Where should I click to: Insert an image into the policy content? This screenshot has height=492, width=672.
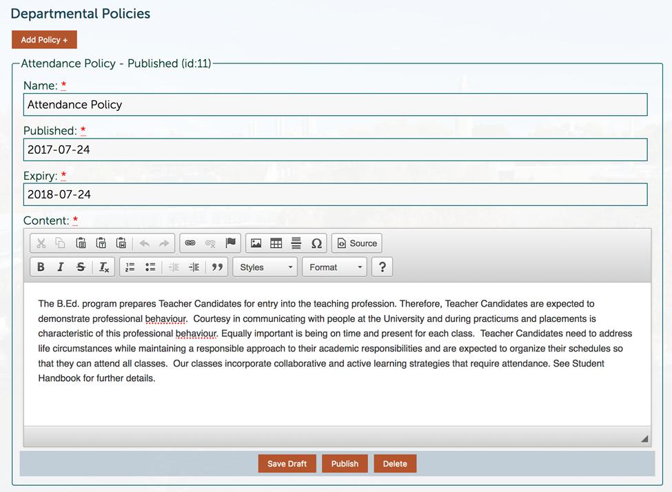coord(257,243)
